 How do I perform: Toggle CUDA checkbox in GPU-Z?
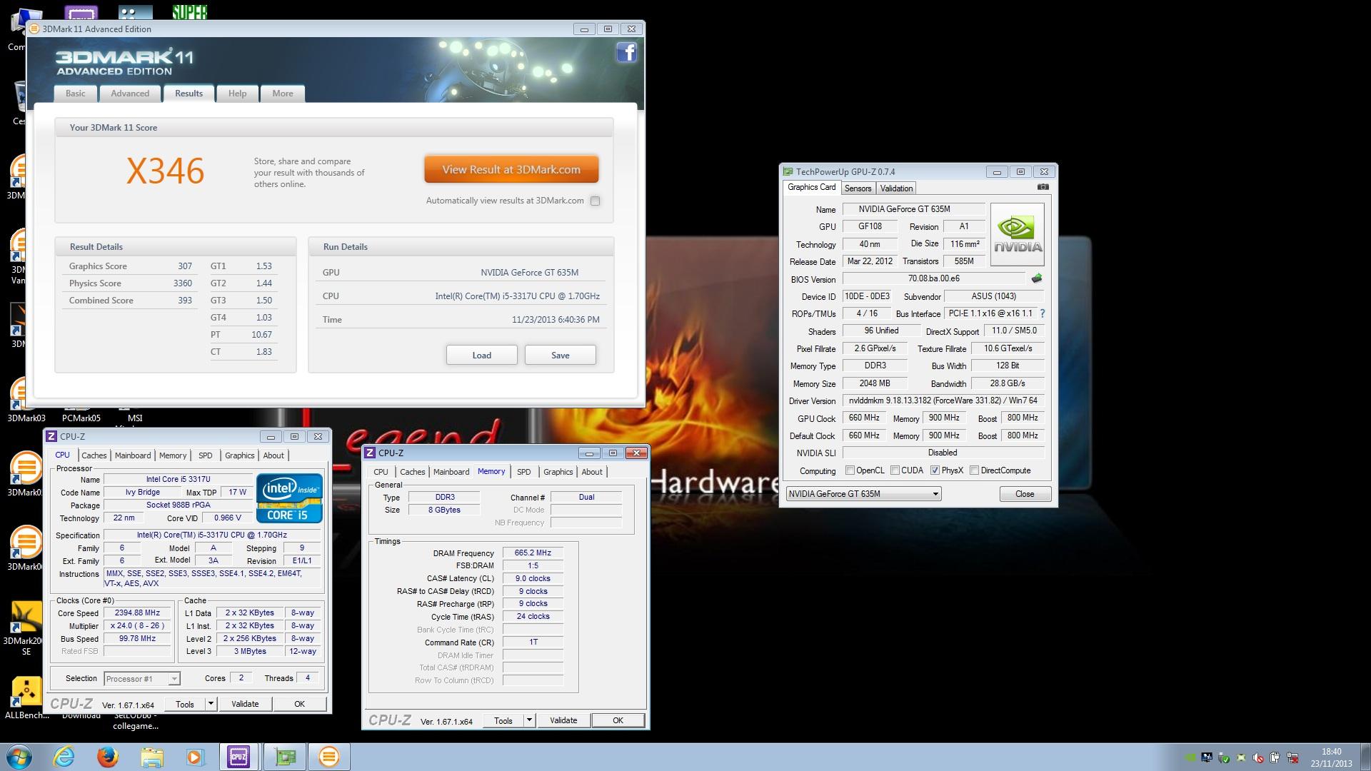click(x=895, y=470)
